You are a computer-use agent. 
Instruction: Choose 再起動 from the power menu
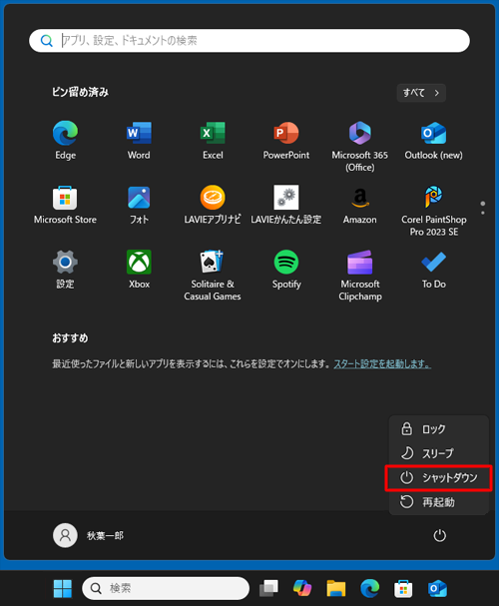tap(438, 502)
